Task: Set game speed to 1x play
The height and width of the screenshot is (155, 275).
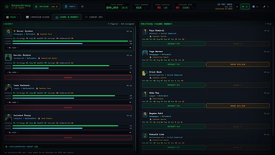Action: (245, 7)
